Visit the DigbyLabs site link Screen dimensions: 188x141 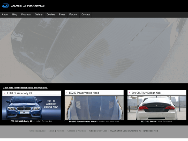(102, 131)
